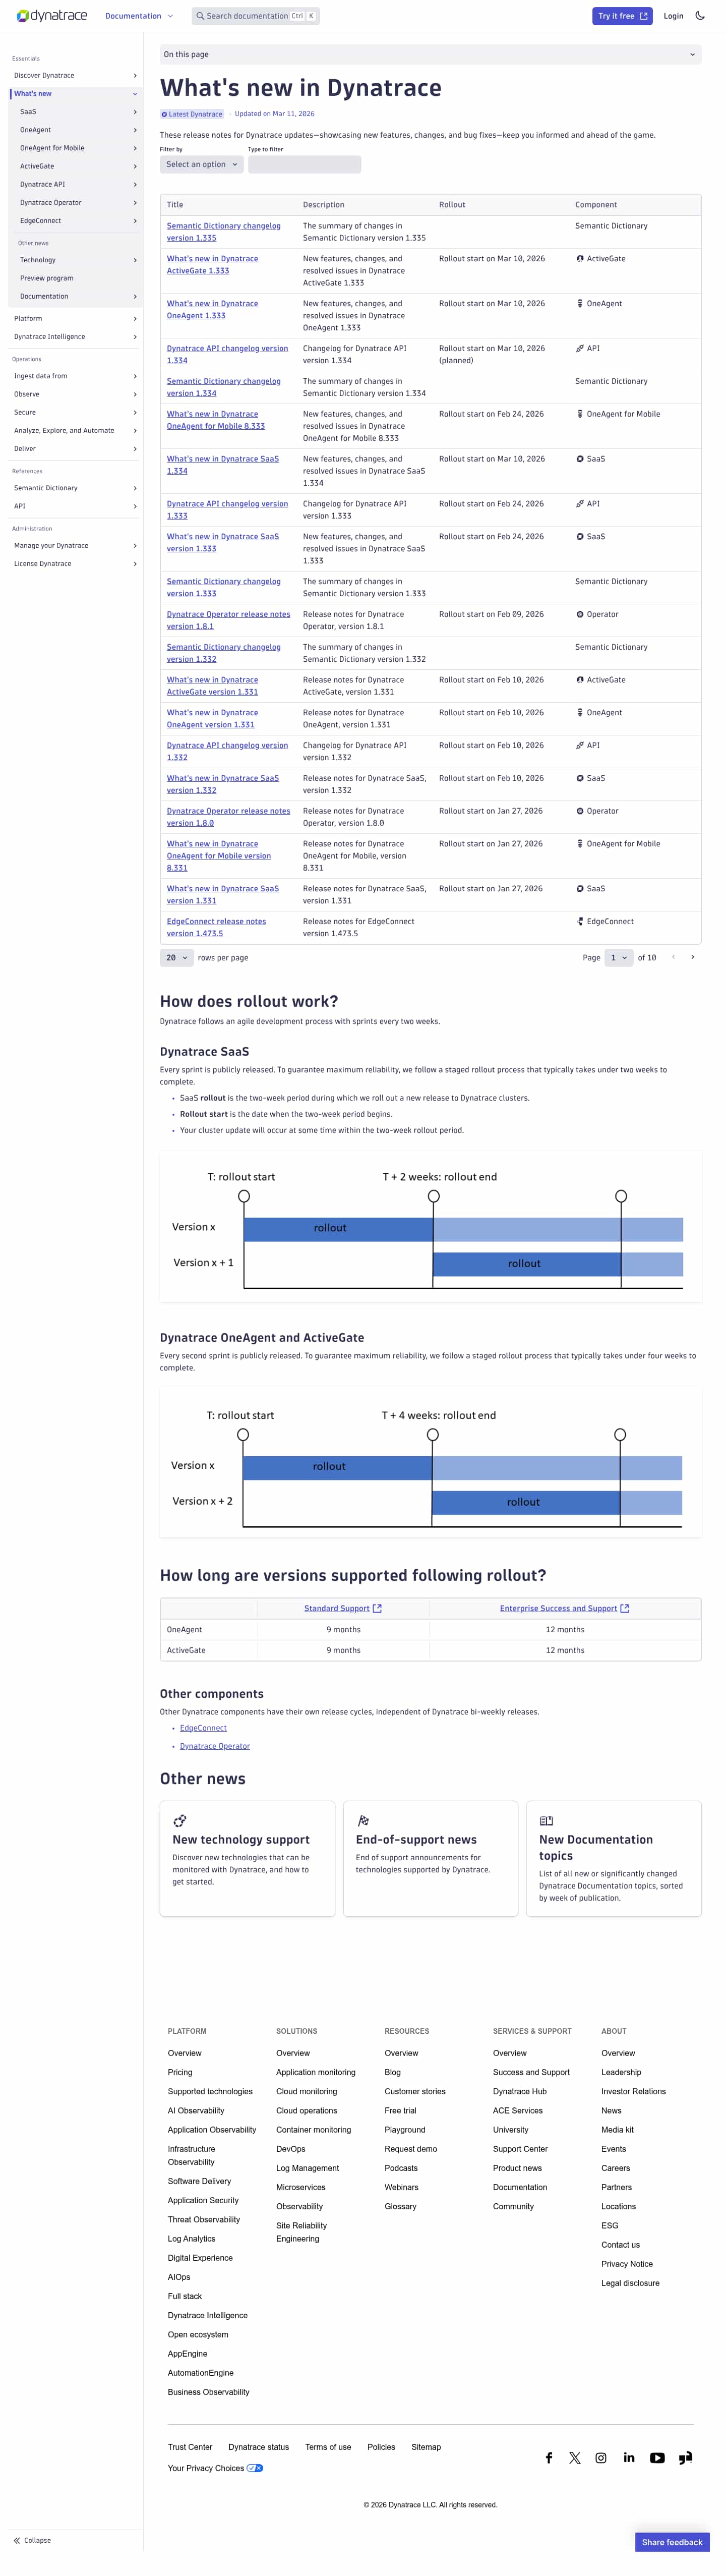The width and height of the screenshot is (726, 2576).
Task: Open the "Select an option" filter dropdown
Action: [201, 164]
